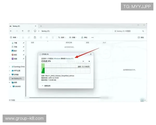This screenshot has height=125, width=156.
Task: Minimize the copy progress dialog
Action: coord(79,54)
